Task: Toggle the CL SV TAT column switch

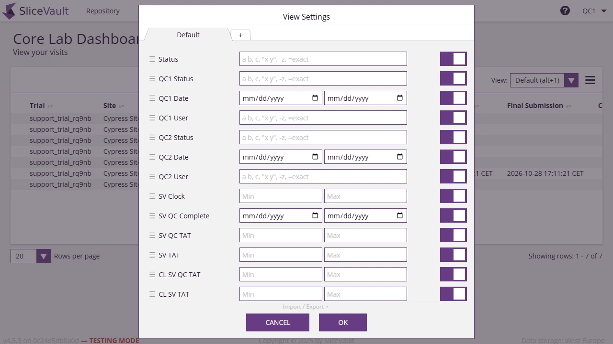Action: (x=453, y=294)
